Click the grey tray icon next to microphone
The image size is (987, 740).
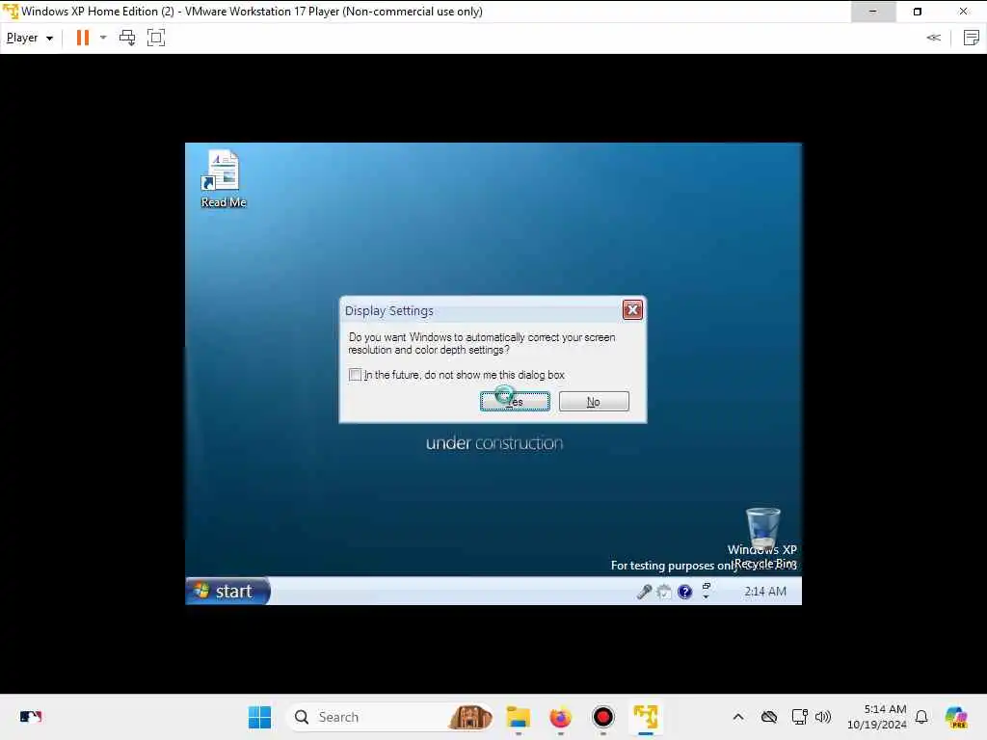664,592
